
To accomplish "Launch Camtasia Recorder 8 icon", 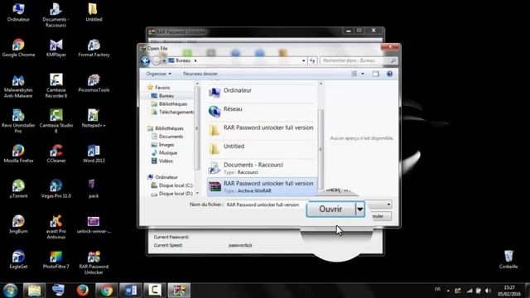I will pos(56,86).
